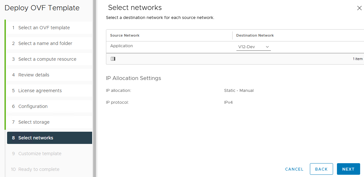The image size is (364, 177).
Task: Click the CANCEL link
Action: click(x=294, y=169)
